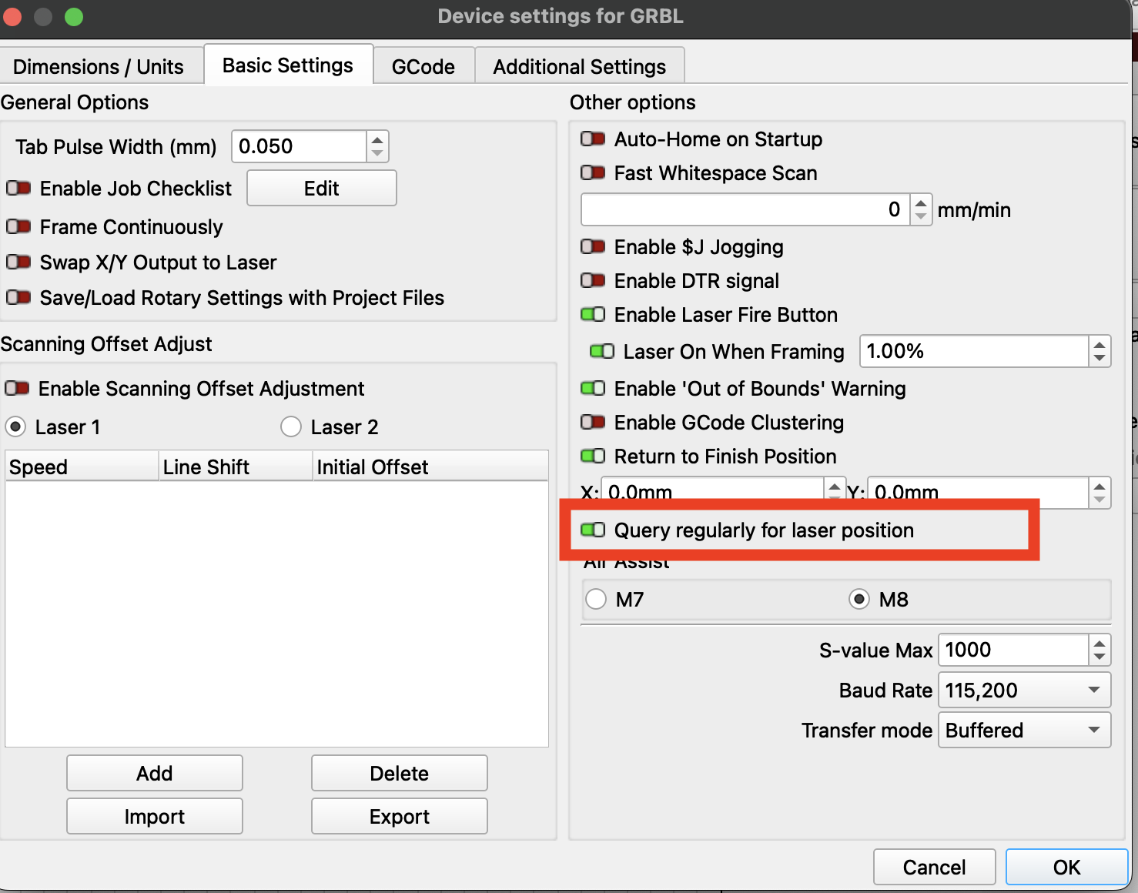1138x893 pixels.
Task: Toggle Swap X/Y Output to Laser
Action: coord(18,262)
